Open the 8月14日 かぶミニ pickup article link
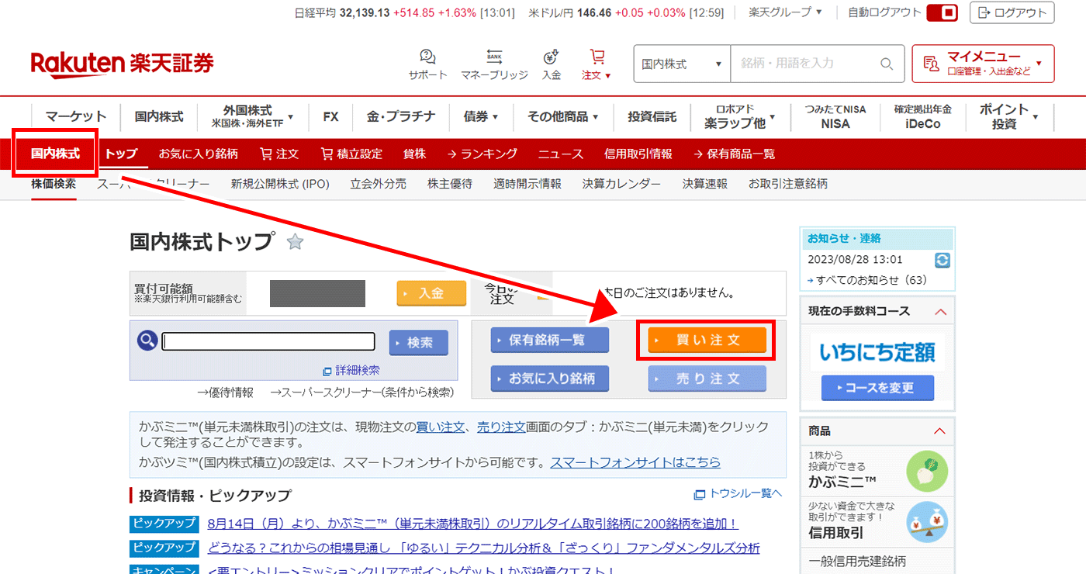 point(473,524)
